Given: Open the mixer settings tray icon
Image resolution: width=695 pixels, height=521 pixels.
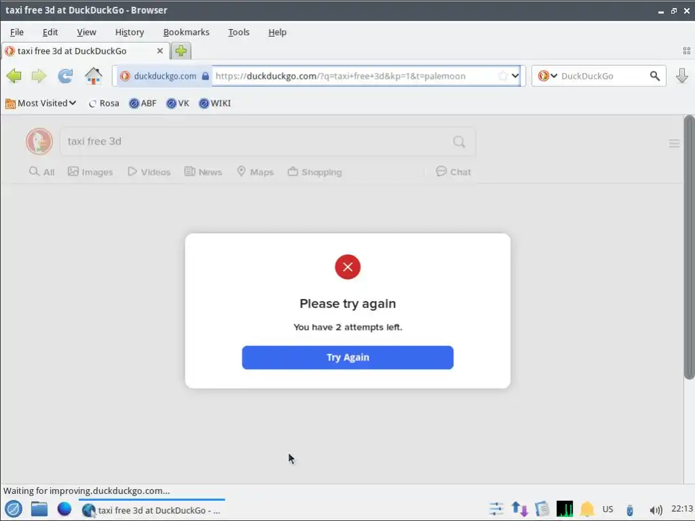Looking at the screenshot, I should coord(496,509).
